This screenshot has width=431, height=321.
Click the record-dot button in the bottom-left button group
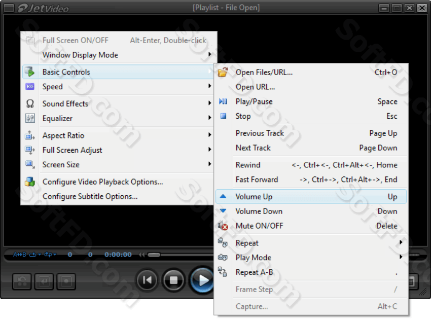click(66, 281)
